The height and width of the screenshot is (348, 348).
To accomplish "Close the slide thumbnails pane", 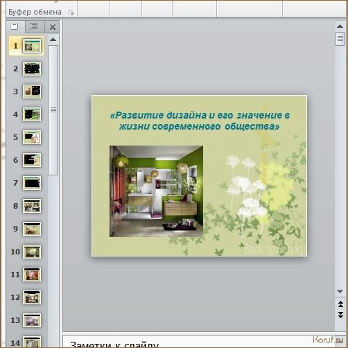I will tap(53, 27).
